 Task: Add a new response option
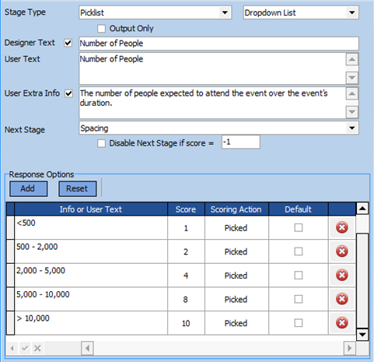coord(29,188)
